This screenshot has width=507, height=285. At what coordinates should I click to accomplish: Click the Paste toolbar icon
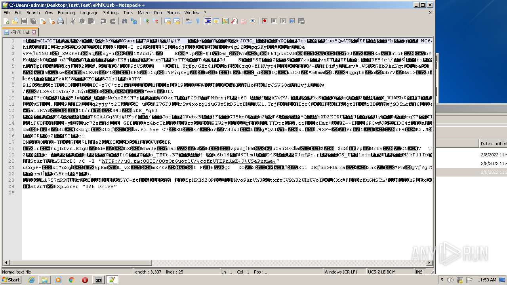click(x=91, y=21)
